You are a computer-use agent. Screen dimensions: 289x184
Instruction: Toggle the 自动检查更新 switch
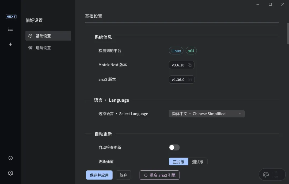point(174,147)
